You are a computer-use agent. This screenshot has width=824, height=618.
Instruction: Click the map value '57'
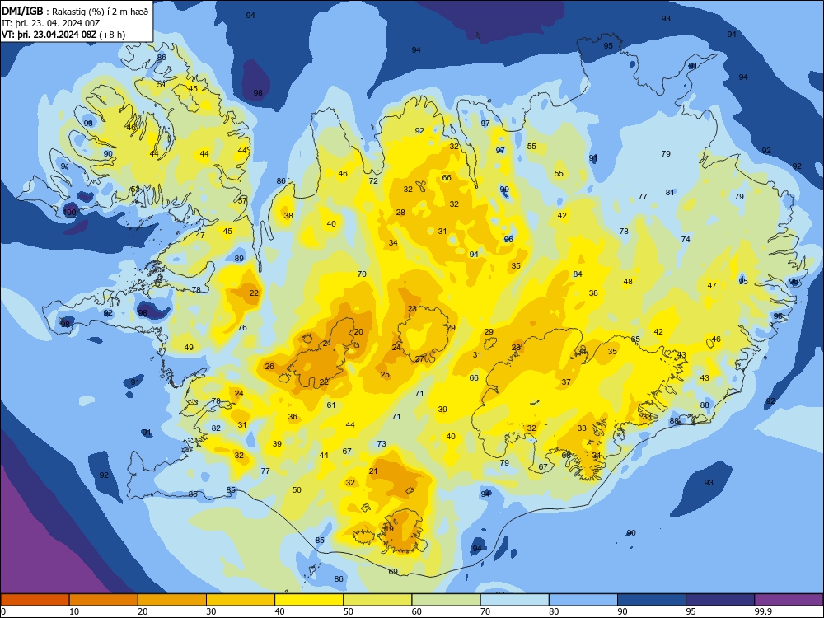tap(242, 201)
